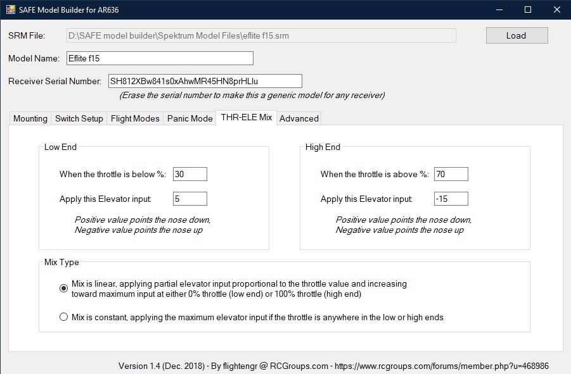Click Low End throttle below % field

[x=190, y=174]
